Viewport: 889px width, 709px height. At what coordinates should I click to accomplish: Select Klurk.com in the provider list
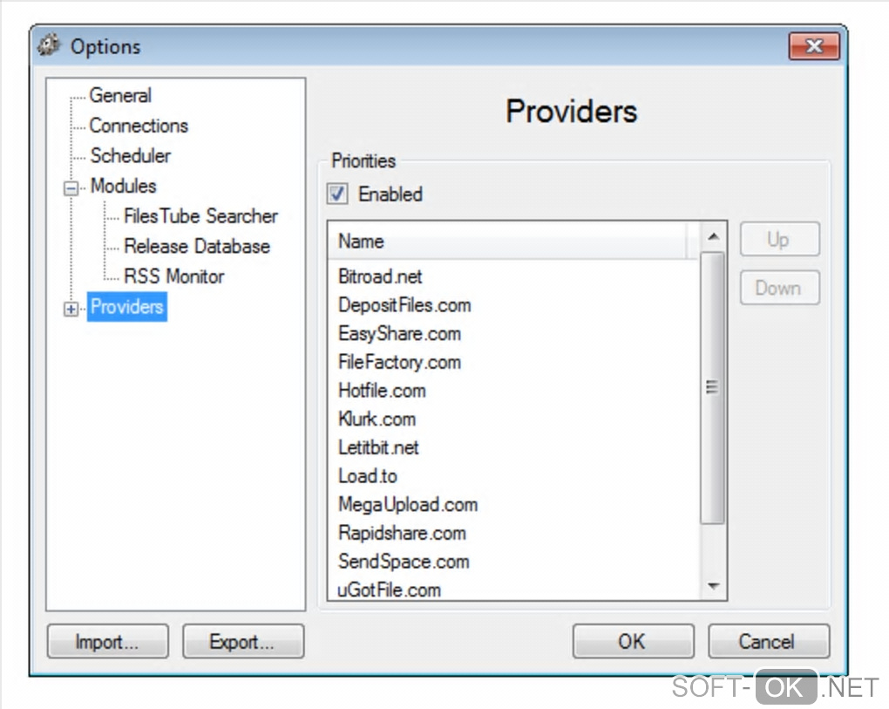[377, 419]
